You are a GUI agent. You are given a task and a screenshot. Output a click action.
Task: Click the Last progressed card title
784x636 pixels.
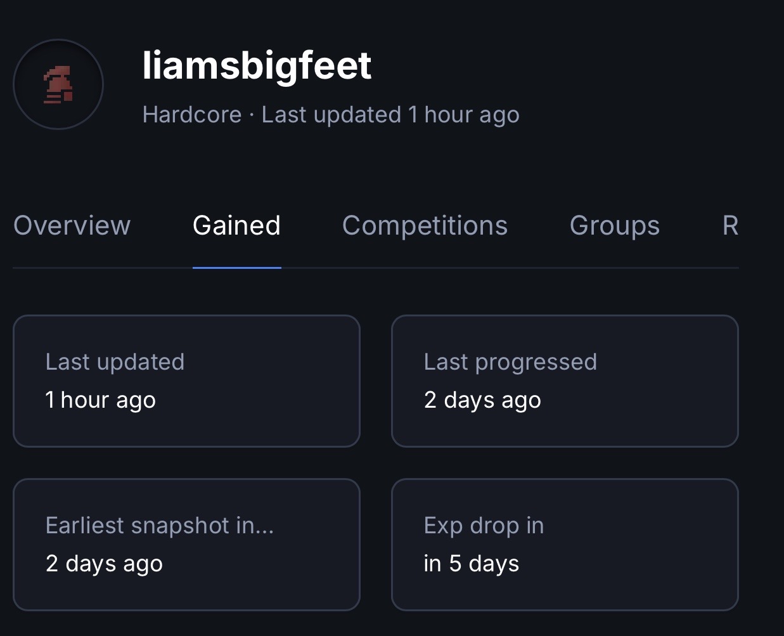pos(510,362)
